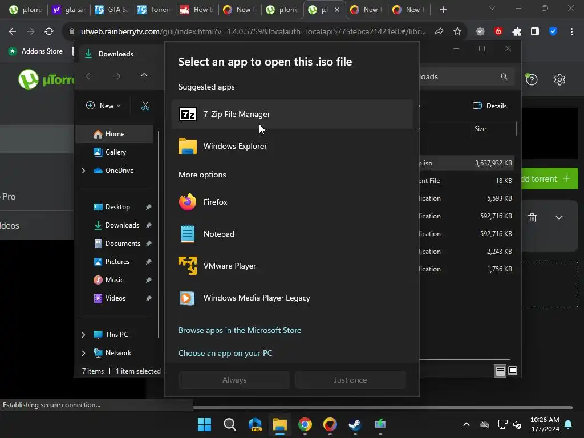Screen dimensions: 584x438
Task: Open uTorrent settings gear icon
Action: tap(559, 79)
